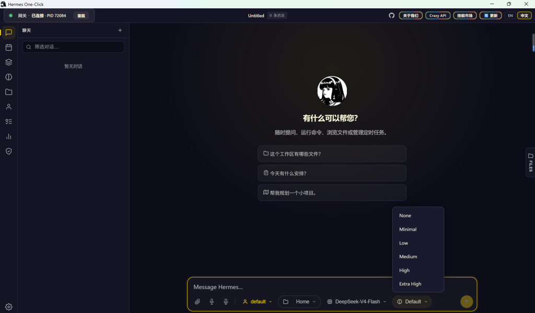535x313 pixels.
Task: Collapse the Default reasoning dropdown
Action: (412, 302)
